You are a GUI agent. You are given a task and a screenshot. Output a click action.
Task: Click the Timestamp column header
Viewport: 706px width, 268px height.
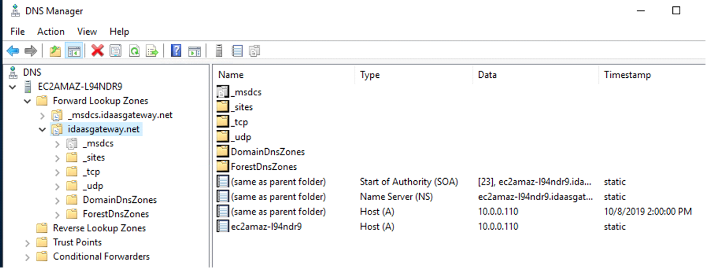627,75
